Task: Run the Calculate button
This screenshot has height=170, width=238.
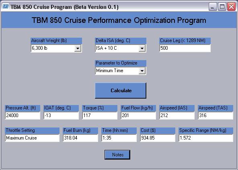Action: tap(121, 91)
